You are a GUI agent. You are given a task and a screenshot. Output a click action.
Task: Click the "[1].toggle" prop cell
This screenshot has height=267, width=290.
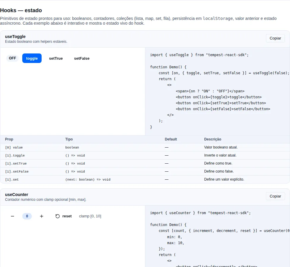pos(15,156)
